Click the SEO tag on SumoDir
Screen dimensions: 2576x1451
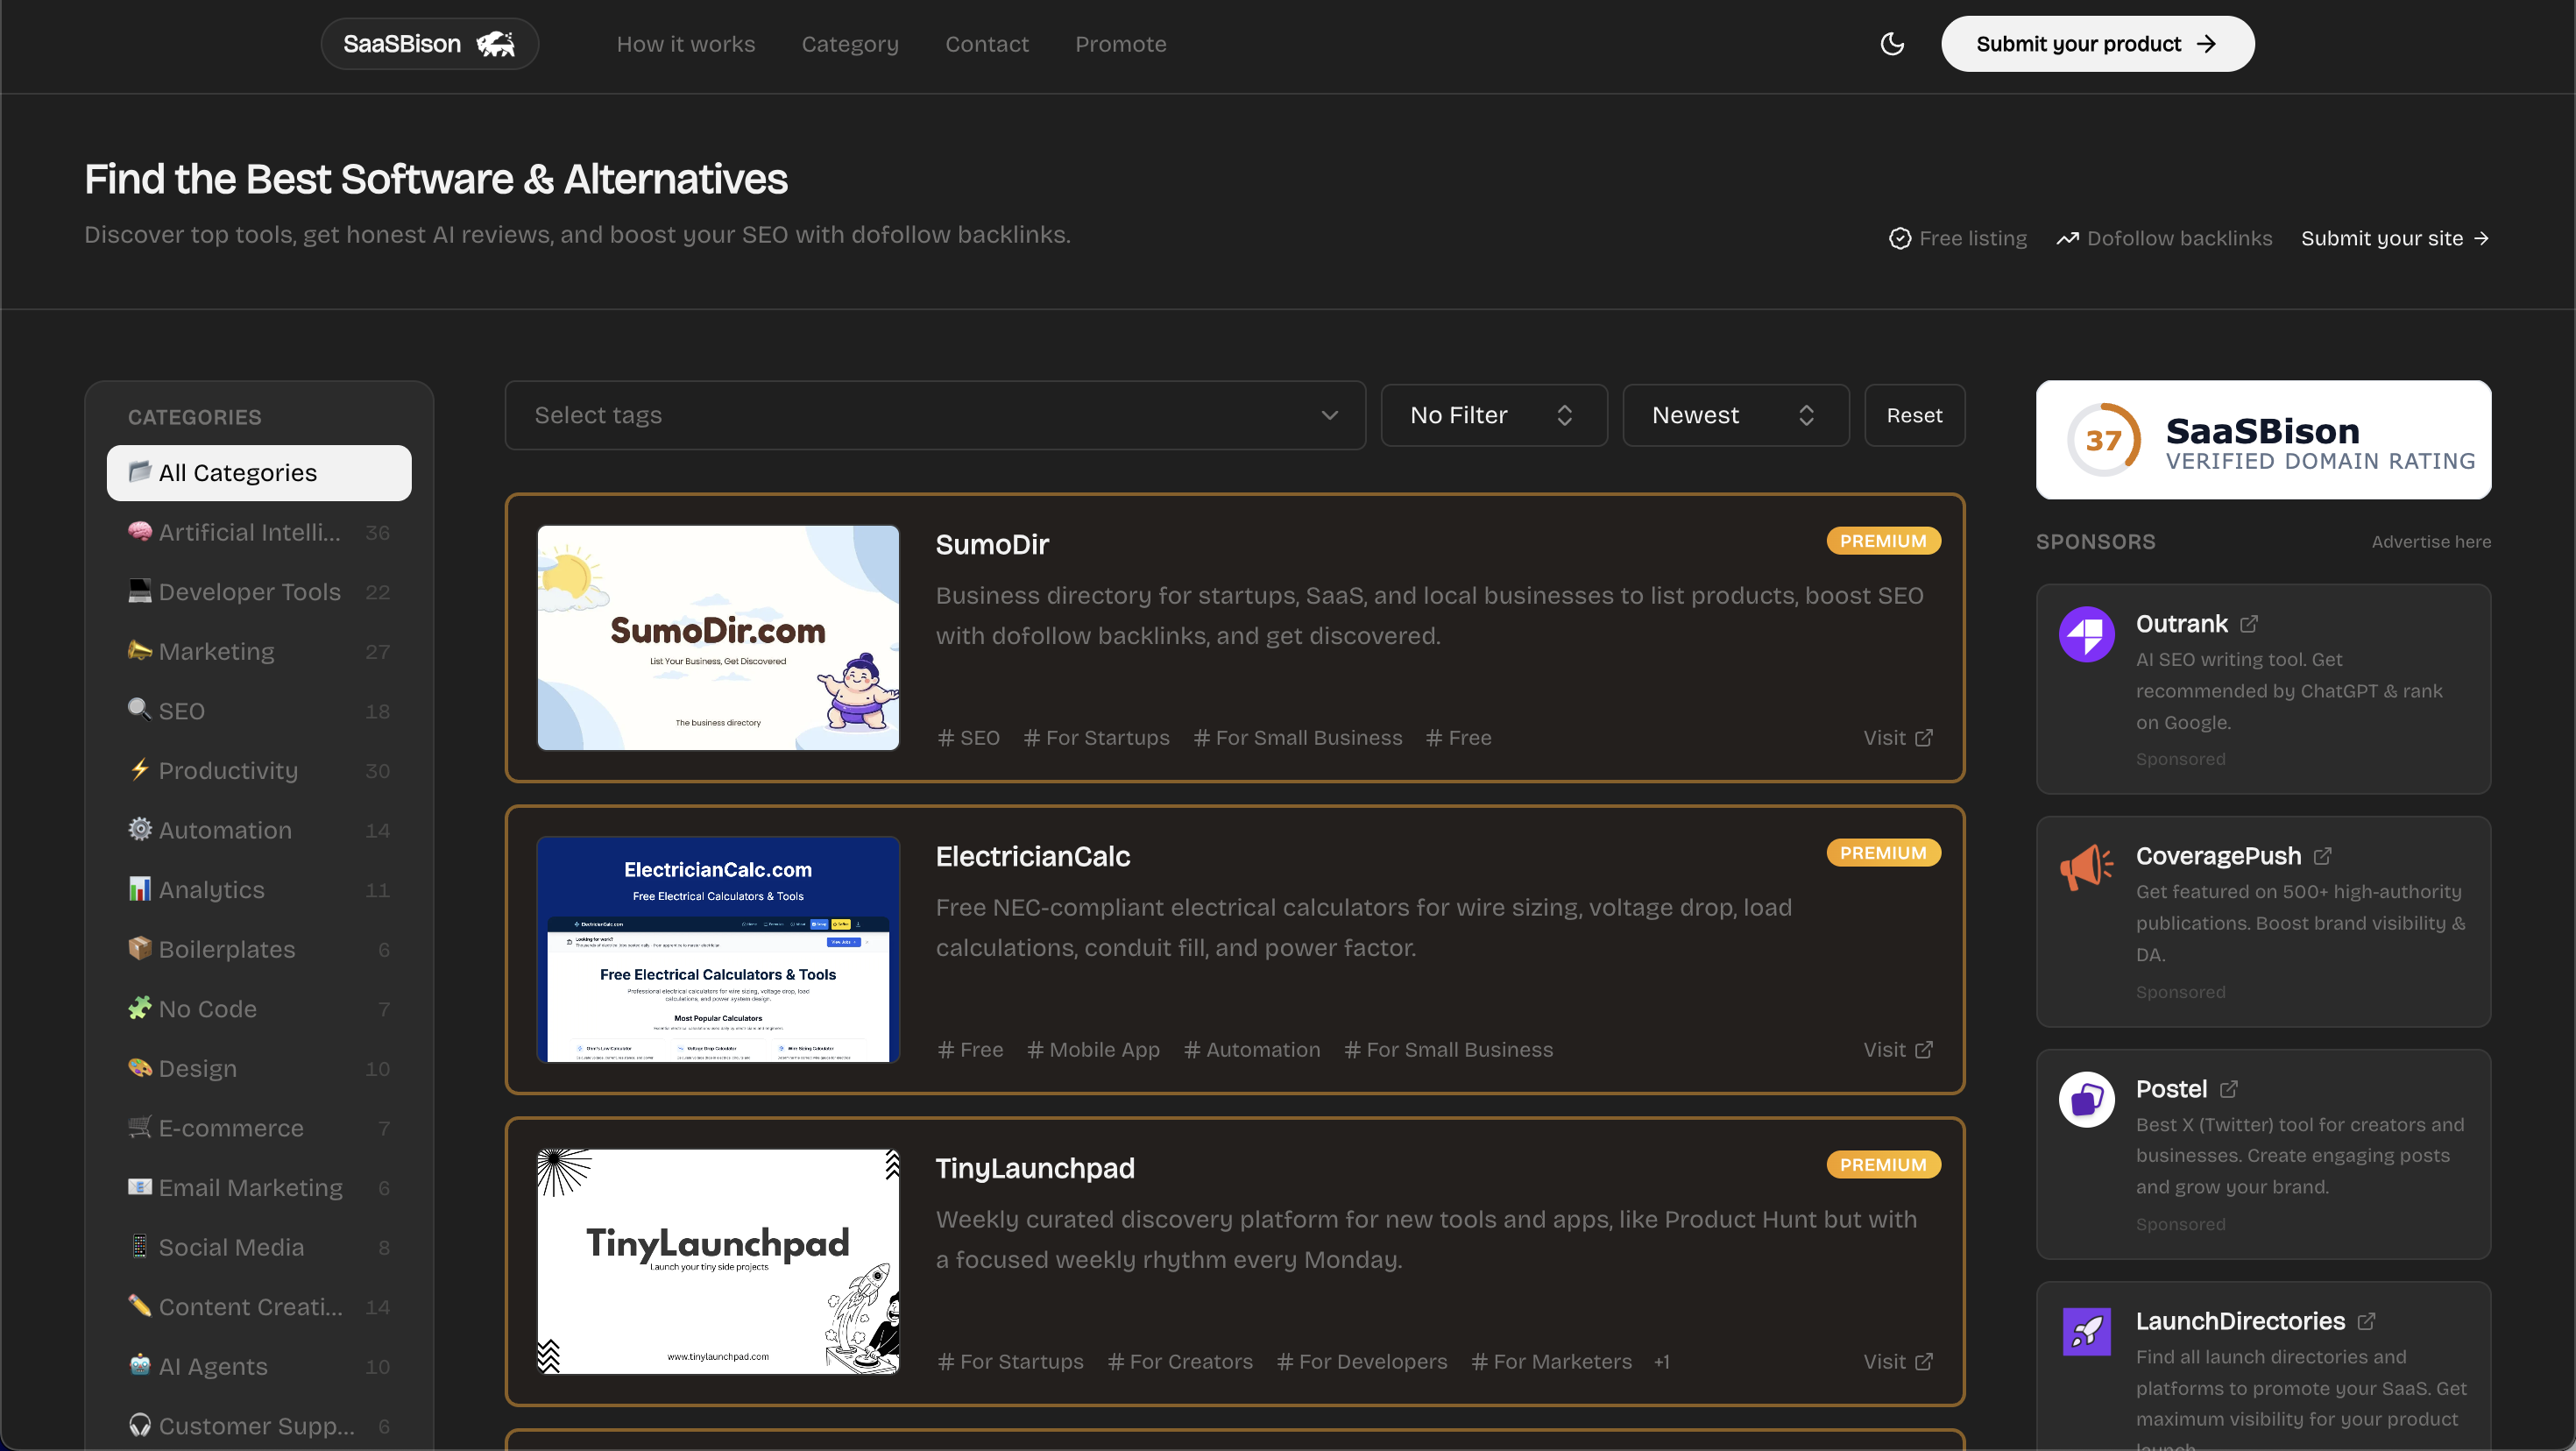tap(968, 738)
